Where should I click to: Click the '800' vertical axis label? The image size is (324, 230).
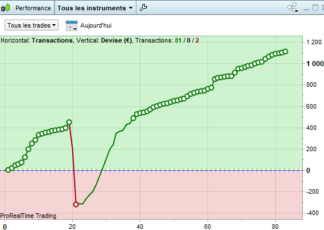[x=311, y=85]
